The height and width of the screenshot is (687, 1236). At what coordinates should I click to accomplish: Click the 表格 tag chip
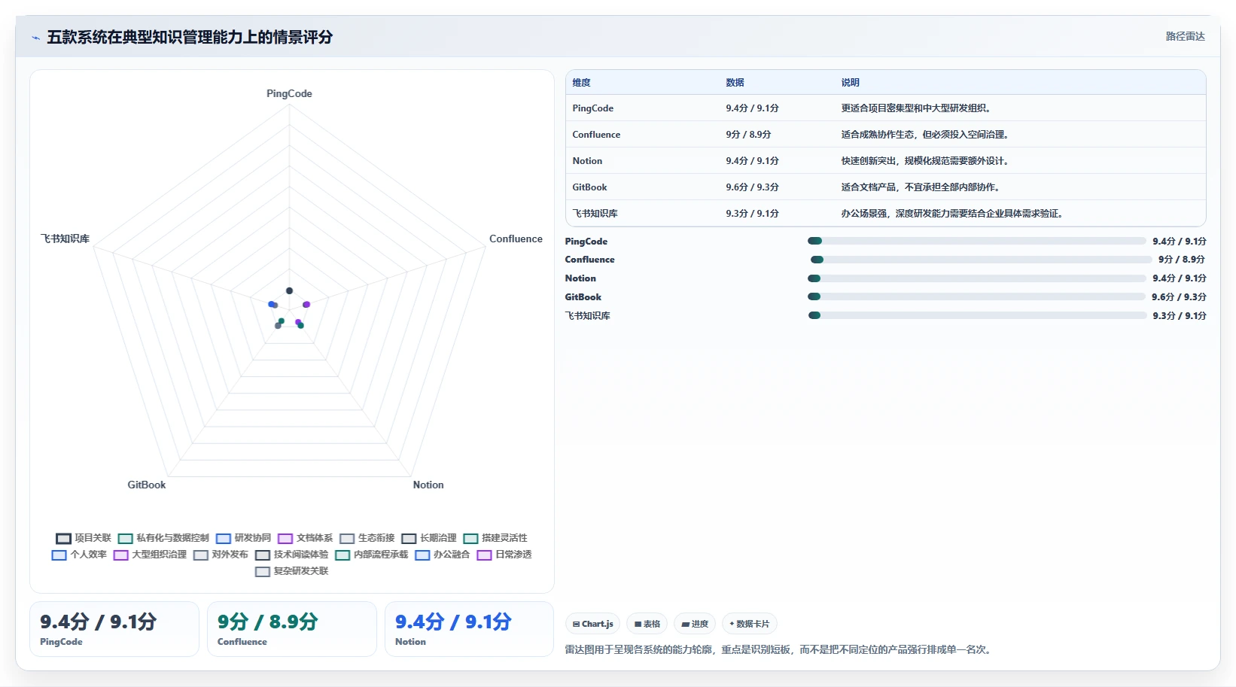pos(647,624)
